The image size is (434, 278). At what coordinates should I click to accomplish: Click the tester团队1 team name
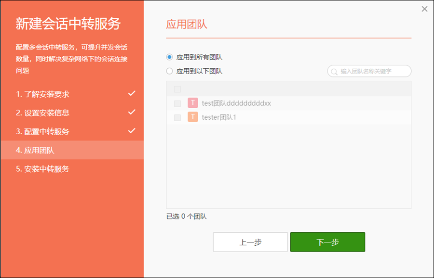click(219, 117)
